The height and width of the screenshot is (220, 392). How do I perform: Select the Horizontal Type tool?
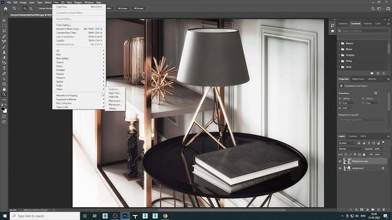4,68
